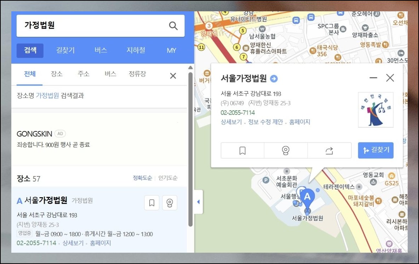This screenshot has height=264, width=419.
Task: Click the blue arrow beside popup title 서울가정법원
Action: pos(274,78)
